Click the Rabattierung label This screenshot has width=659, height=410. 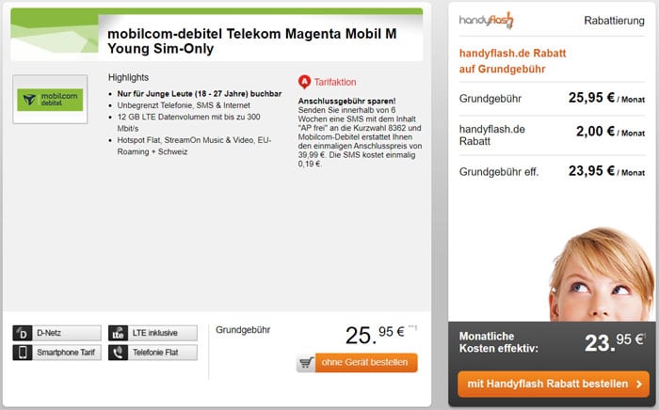(614, 21)
